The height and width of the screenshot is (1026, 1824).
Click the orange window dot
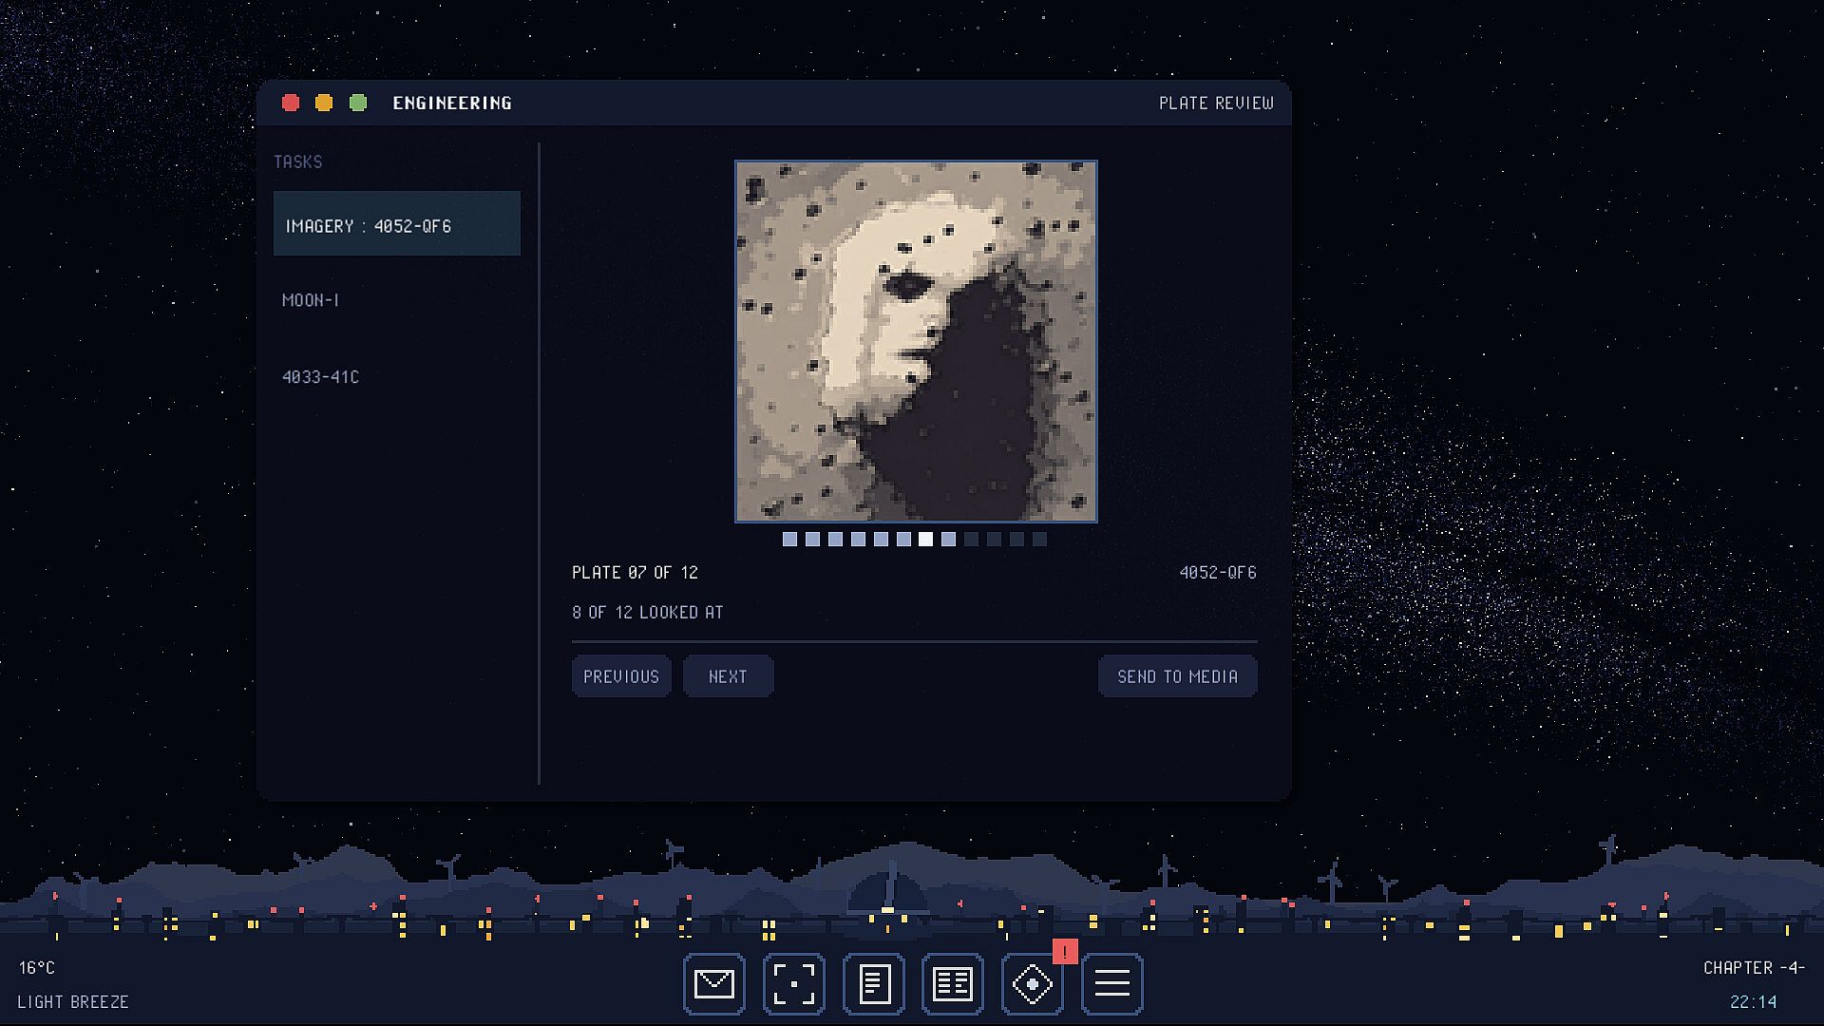pyautogui.click(x=324, y=103)
